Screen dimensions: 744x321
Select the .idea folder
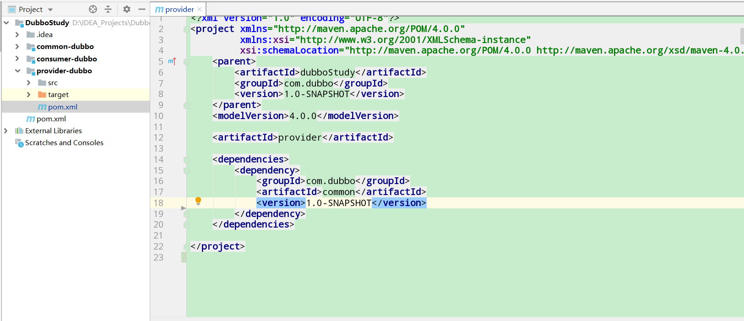[x=44, y=34]
